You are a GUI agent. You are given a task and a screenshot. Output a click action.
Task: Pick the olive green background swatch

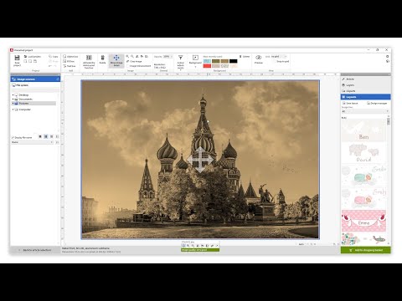pyautogui.click(x=216, y=61)
